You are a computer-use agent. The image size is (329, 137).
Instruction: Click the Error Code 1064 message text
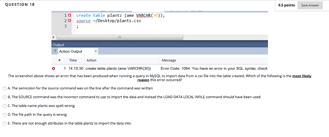tap(214, 69)
